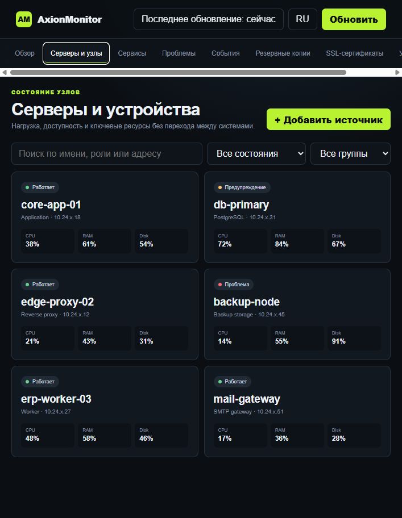Click Работает badge on erp-worker-03

pyautogui.click(x=40, y=382)
